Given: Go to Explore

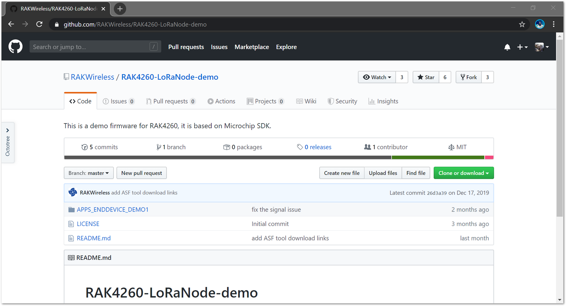Looking at the screenshot, I should pos(286,47).
